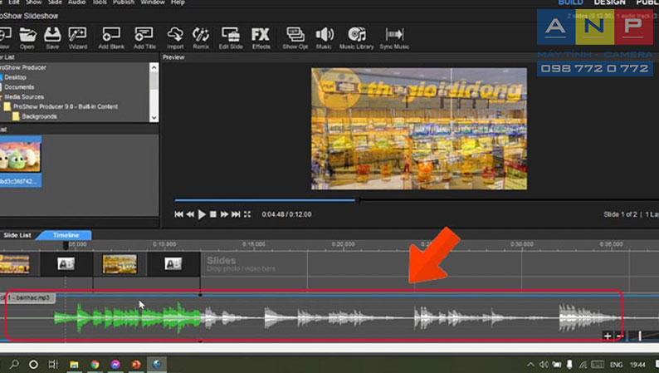The image size is (659, 373).
Task: Open the Show menu
Action: click(x=34, y=2)
